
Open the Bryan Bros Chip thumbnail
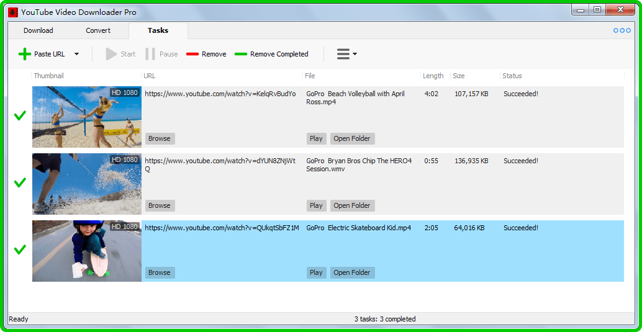click(x=87, y=184)
